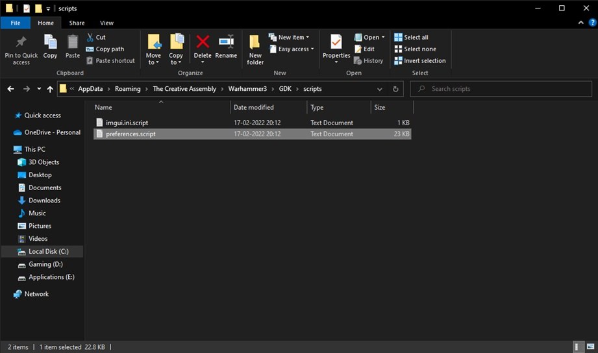Open the address bar history dropdown
The width and height of the screenshot is (598, 353).
pyautogui.click(x=379, y=89)
